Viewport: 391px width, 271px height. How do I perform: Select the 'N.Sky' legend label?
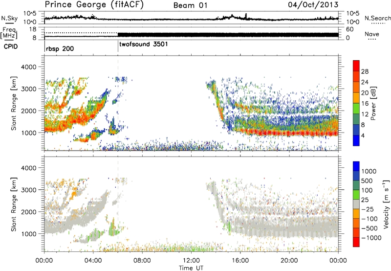9,18
